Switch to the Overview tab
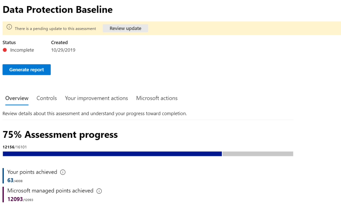This screenshot has width=341, height=224. [x=17, y=98]
